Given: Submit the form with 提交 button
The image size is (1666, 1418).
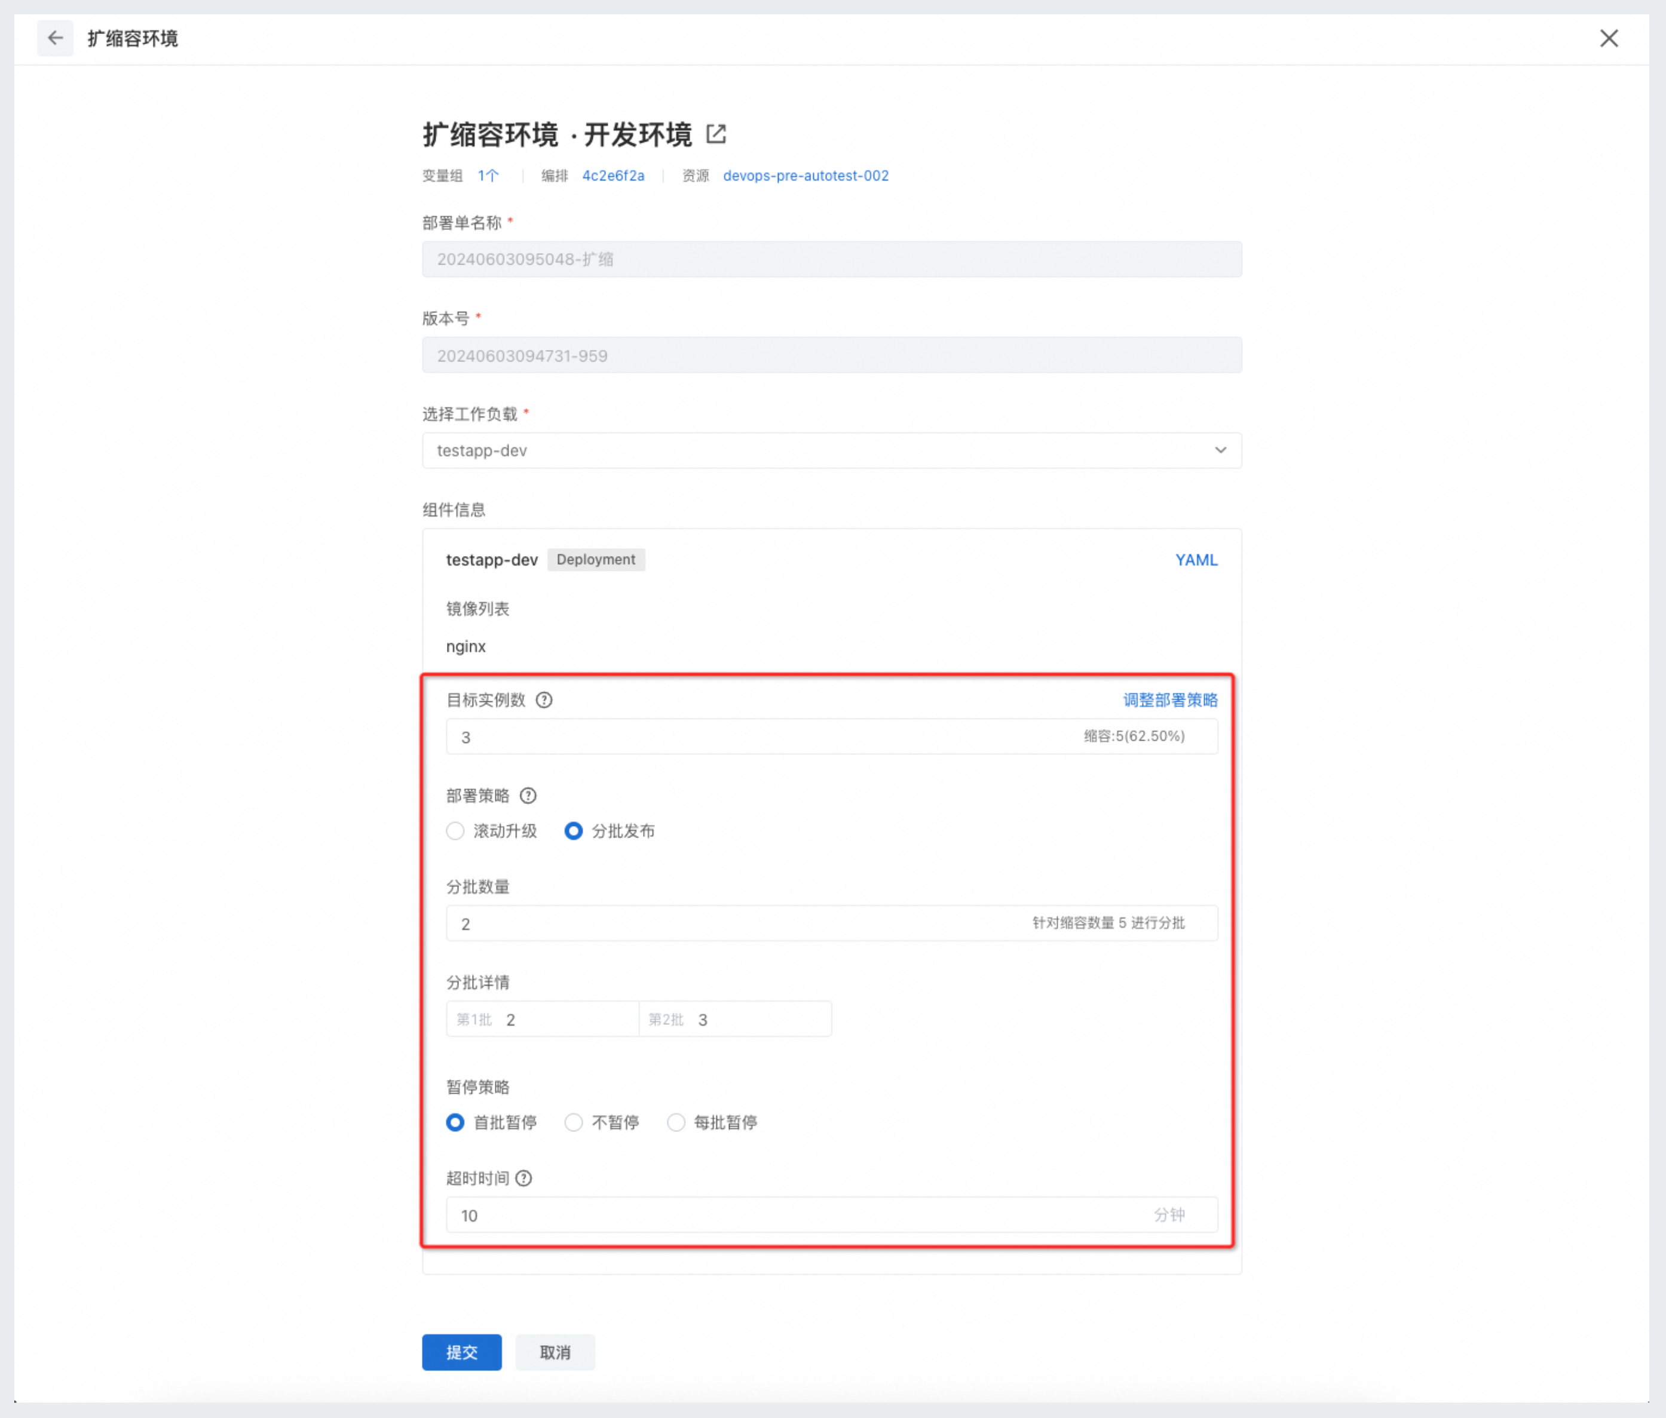Looking at the screenshot, I should [461, 1352].
